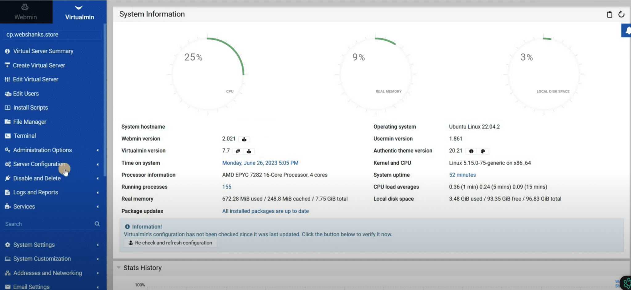Open the 155 running processes link
This screenshot has height=290, width=631.
coord(227,186)
